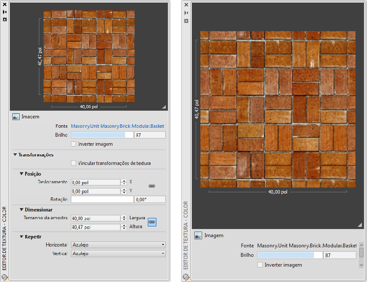
Task: Click the Fonte texture file link in the left panel
Action: tap(117, 126)
